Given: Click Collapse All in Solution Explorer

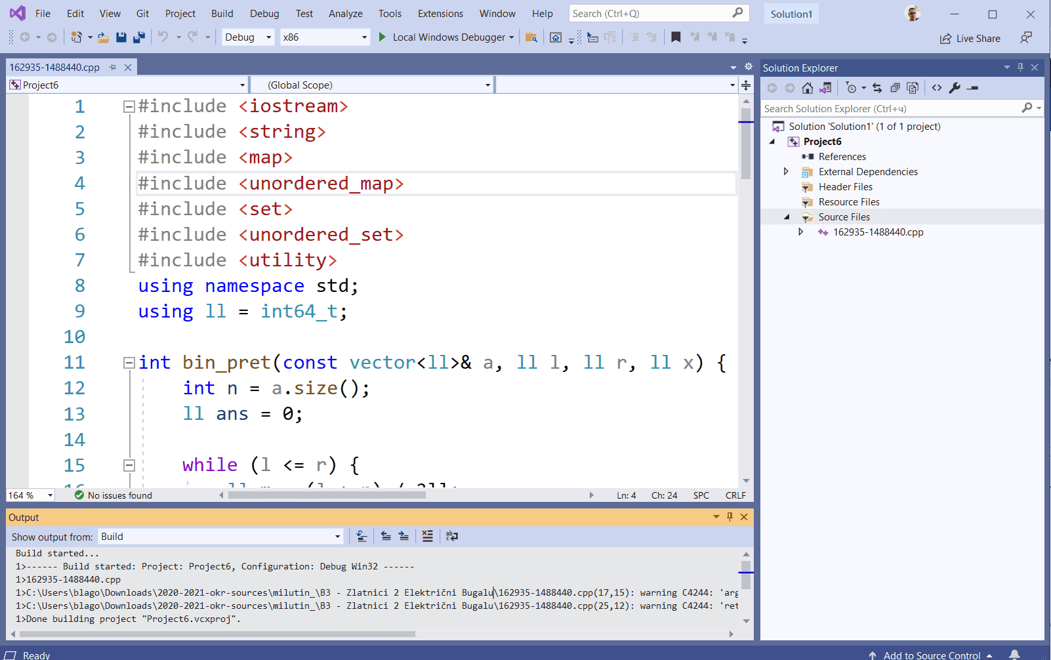Looking at the screenshot, I should coord(895,88).
